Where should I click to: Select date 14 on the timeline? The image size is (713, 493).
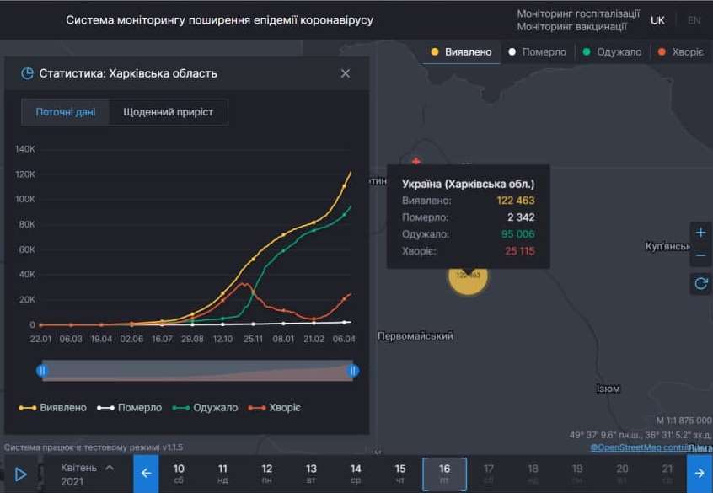click(x=355, y=473)
